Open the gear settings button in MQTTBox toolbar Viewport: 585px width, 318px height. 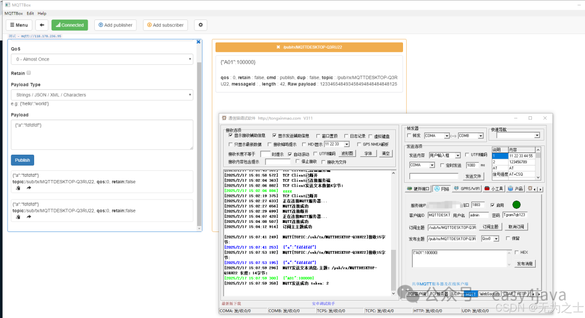coord(201,25)
